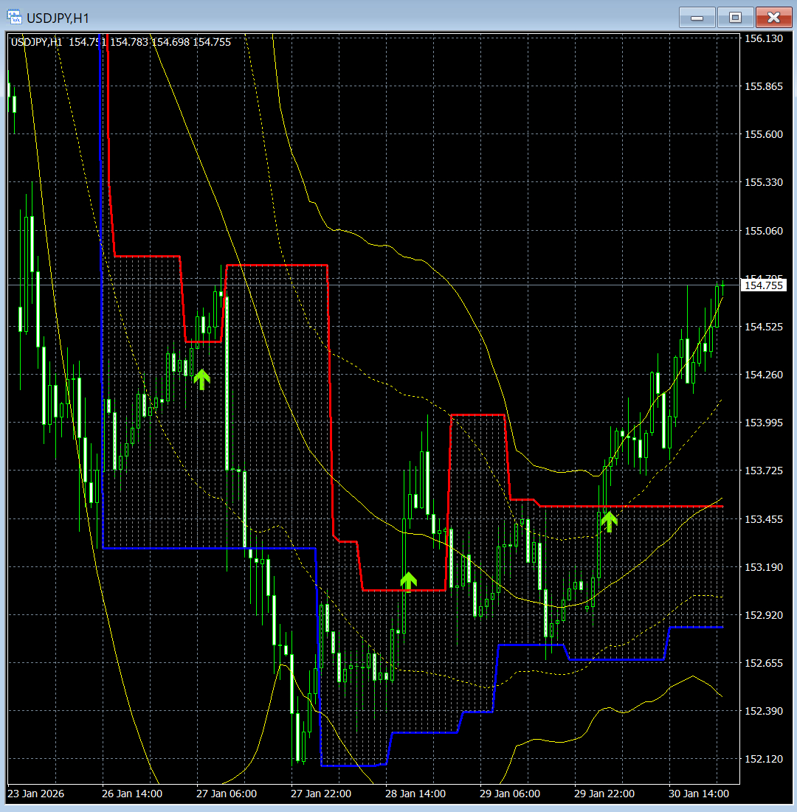Click the 26 Jan 14:00 time label
Screen dimensions: 797x812
click(132, 794)
